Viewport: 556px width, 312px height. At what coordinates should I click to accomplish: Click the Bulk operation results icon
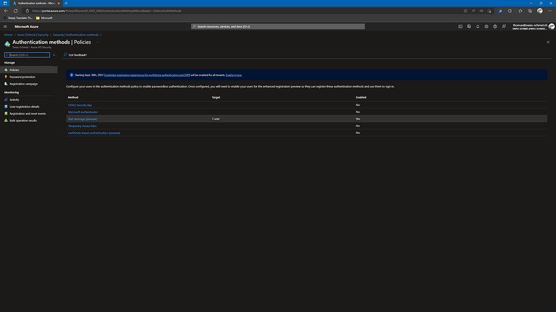[x=6, y=120]
